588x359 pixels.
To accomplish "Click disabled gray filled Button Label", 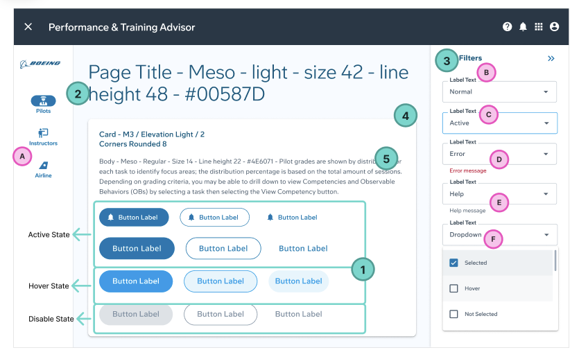I will [x=136, y=315].
